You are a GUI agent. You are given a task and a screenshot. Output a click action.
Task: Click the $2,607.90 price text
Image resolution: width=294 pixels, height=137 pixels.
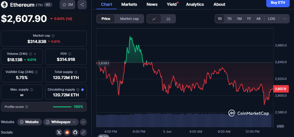coord(24,19)
